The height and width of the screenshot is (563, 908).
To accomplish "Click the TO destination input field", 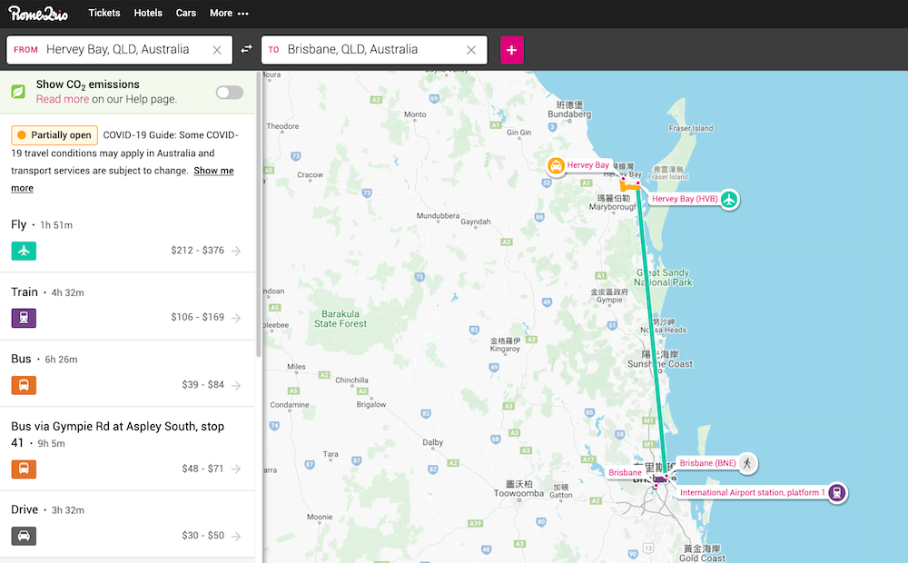I will 374,50.
